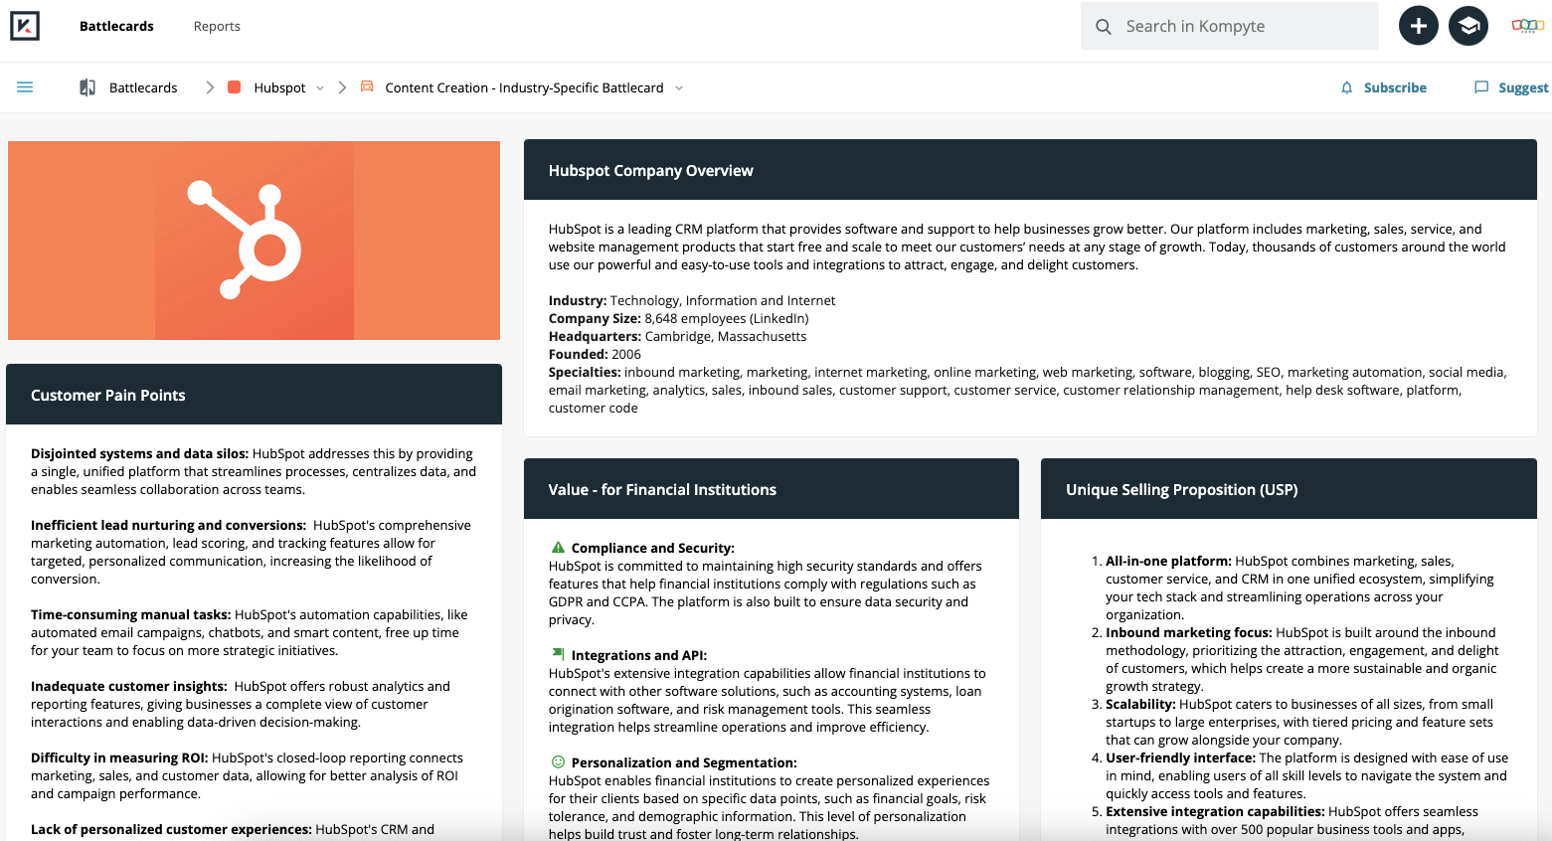Click the green Compliance and Security warning icon
Viewport: 1552px width, 841px height.
point(558,547)
